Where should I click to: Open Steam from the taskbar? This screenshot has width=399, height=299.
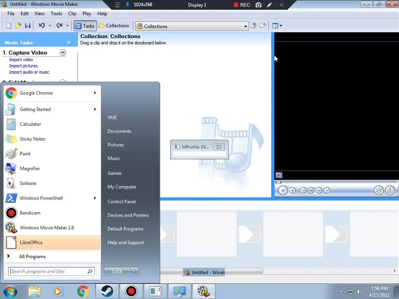[x=107, y=291]
